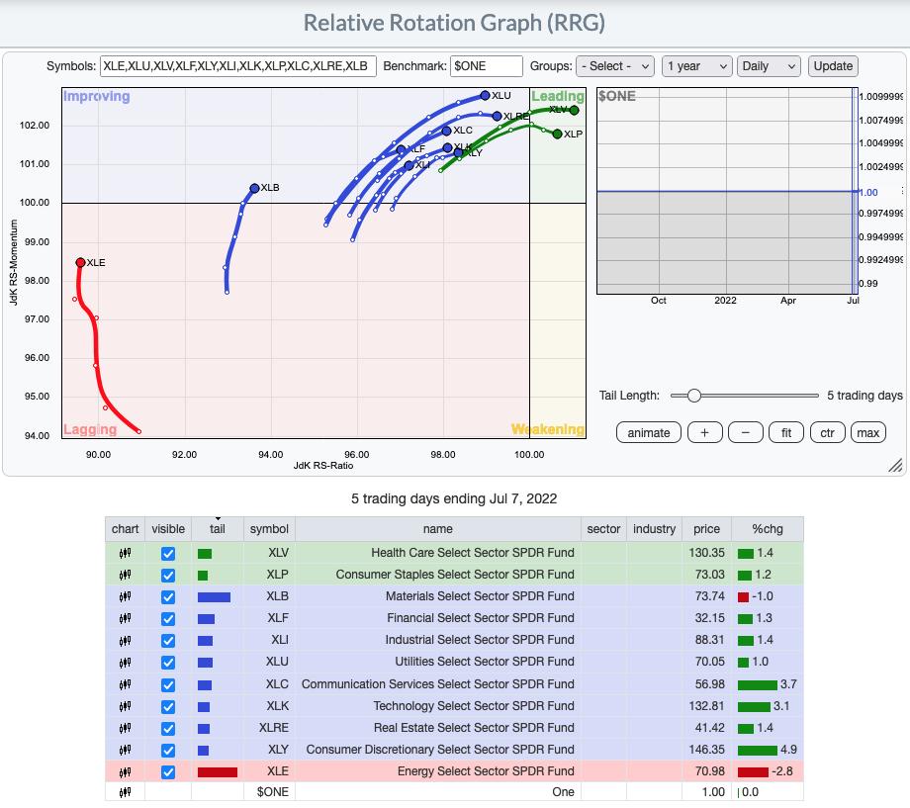
Task: Click the 146.35 price cell
Action: click(707, 750)
